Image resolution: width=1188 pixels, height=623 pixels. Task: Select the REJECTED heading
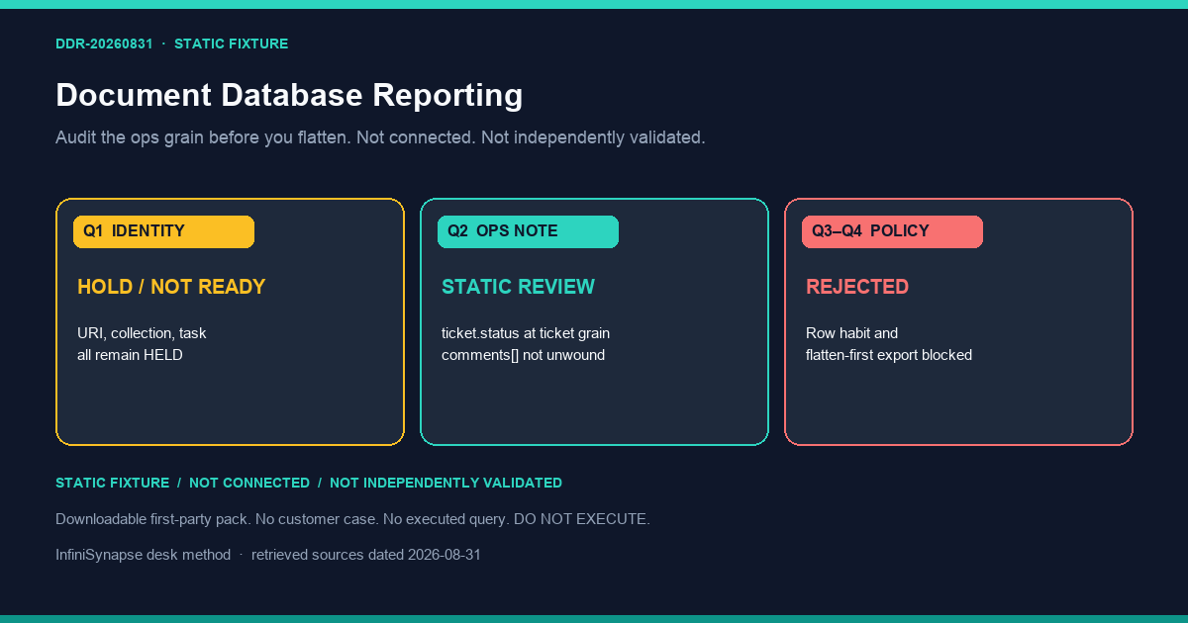(x=857, y=287)
